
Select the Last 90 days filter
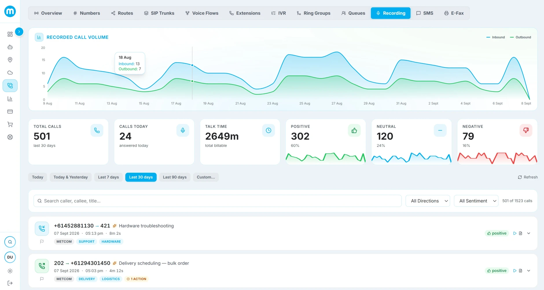pyautogui.click(x=175, y=177)
